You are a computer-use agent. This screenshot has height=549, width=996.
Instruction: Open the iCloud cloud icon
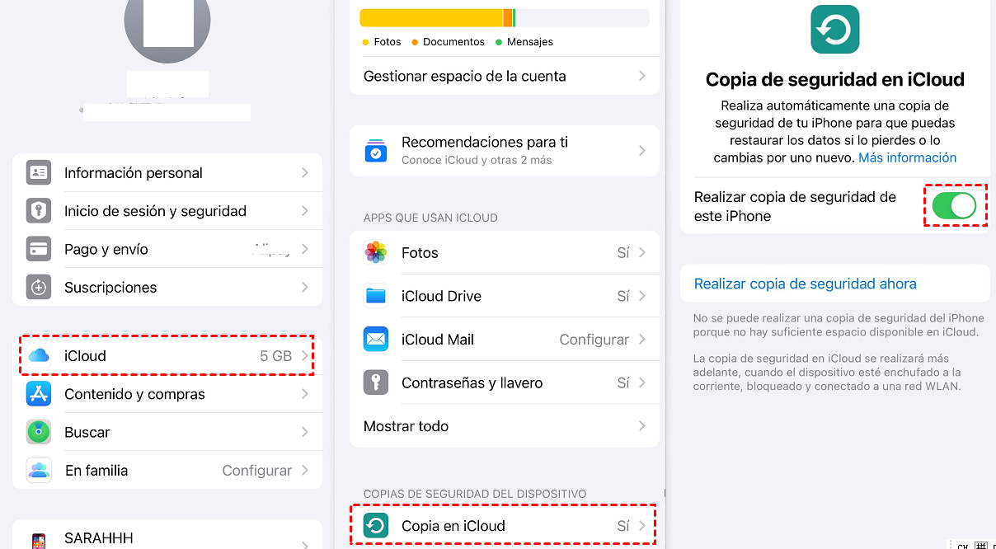[39, 355]
